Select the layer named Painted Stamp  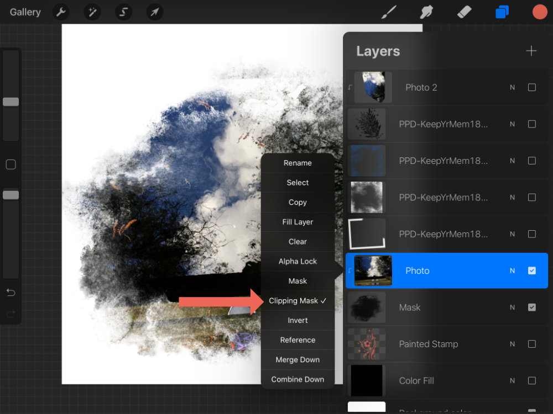coord(446,344)
